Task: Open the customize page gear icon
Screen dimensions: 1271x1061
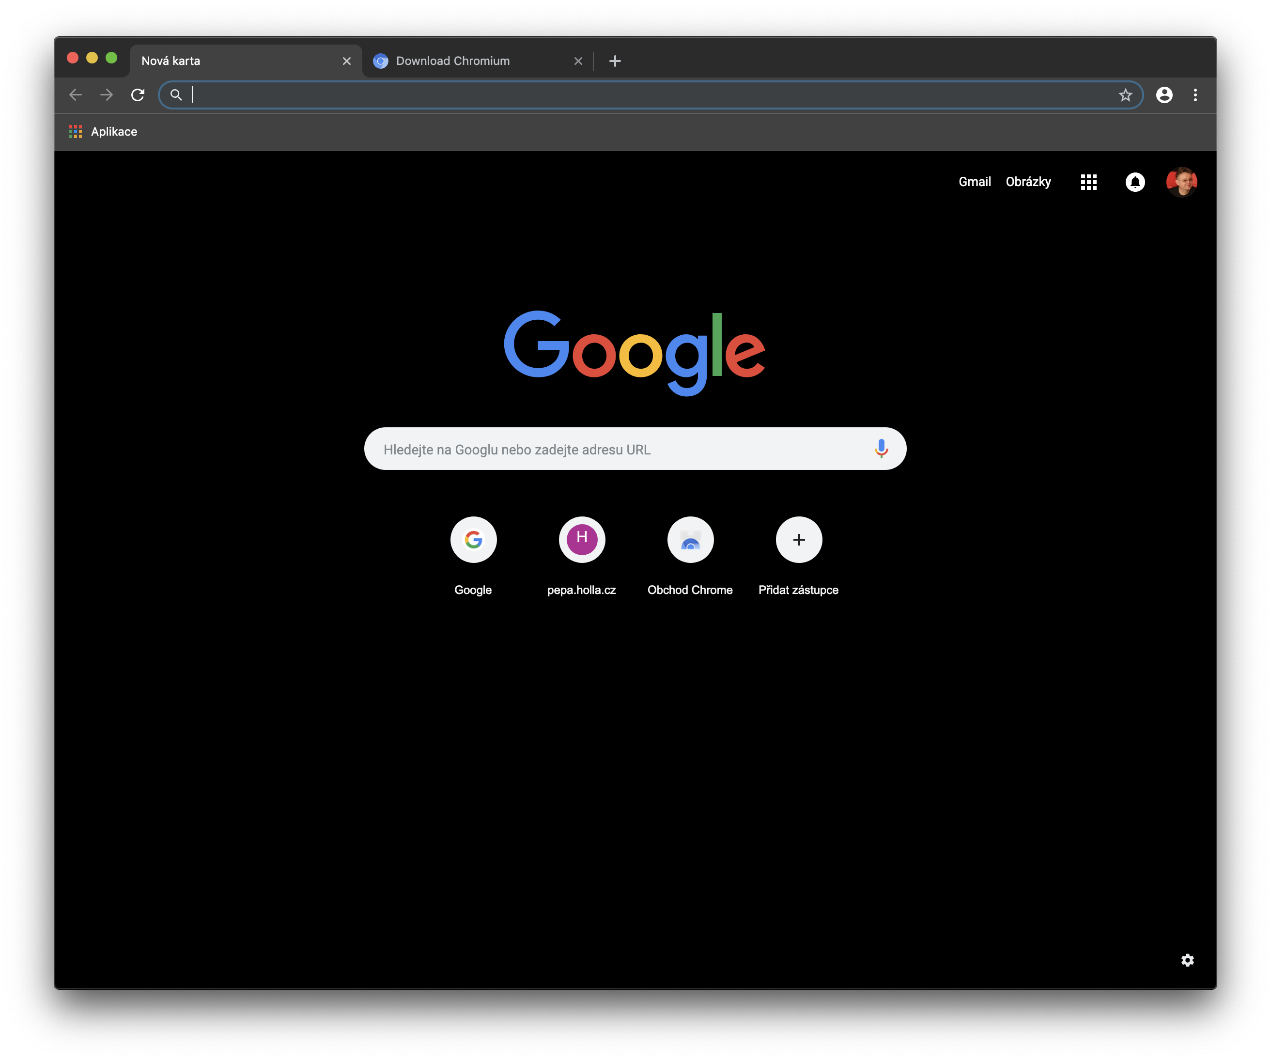Action: (1188, 960)
